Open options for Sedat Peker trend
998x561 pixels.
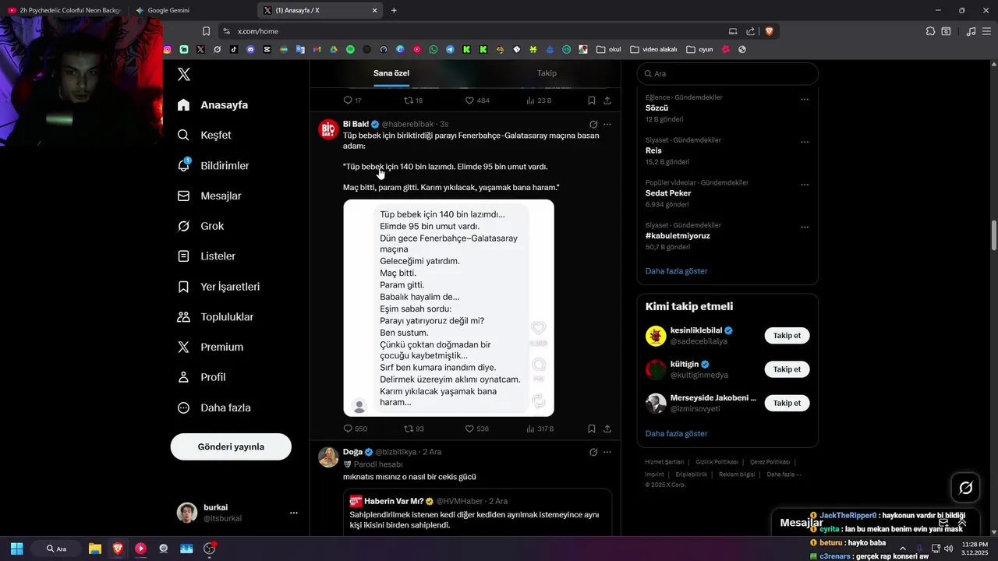[x=804, y=185]
